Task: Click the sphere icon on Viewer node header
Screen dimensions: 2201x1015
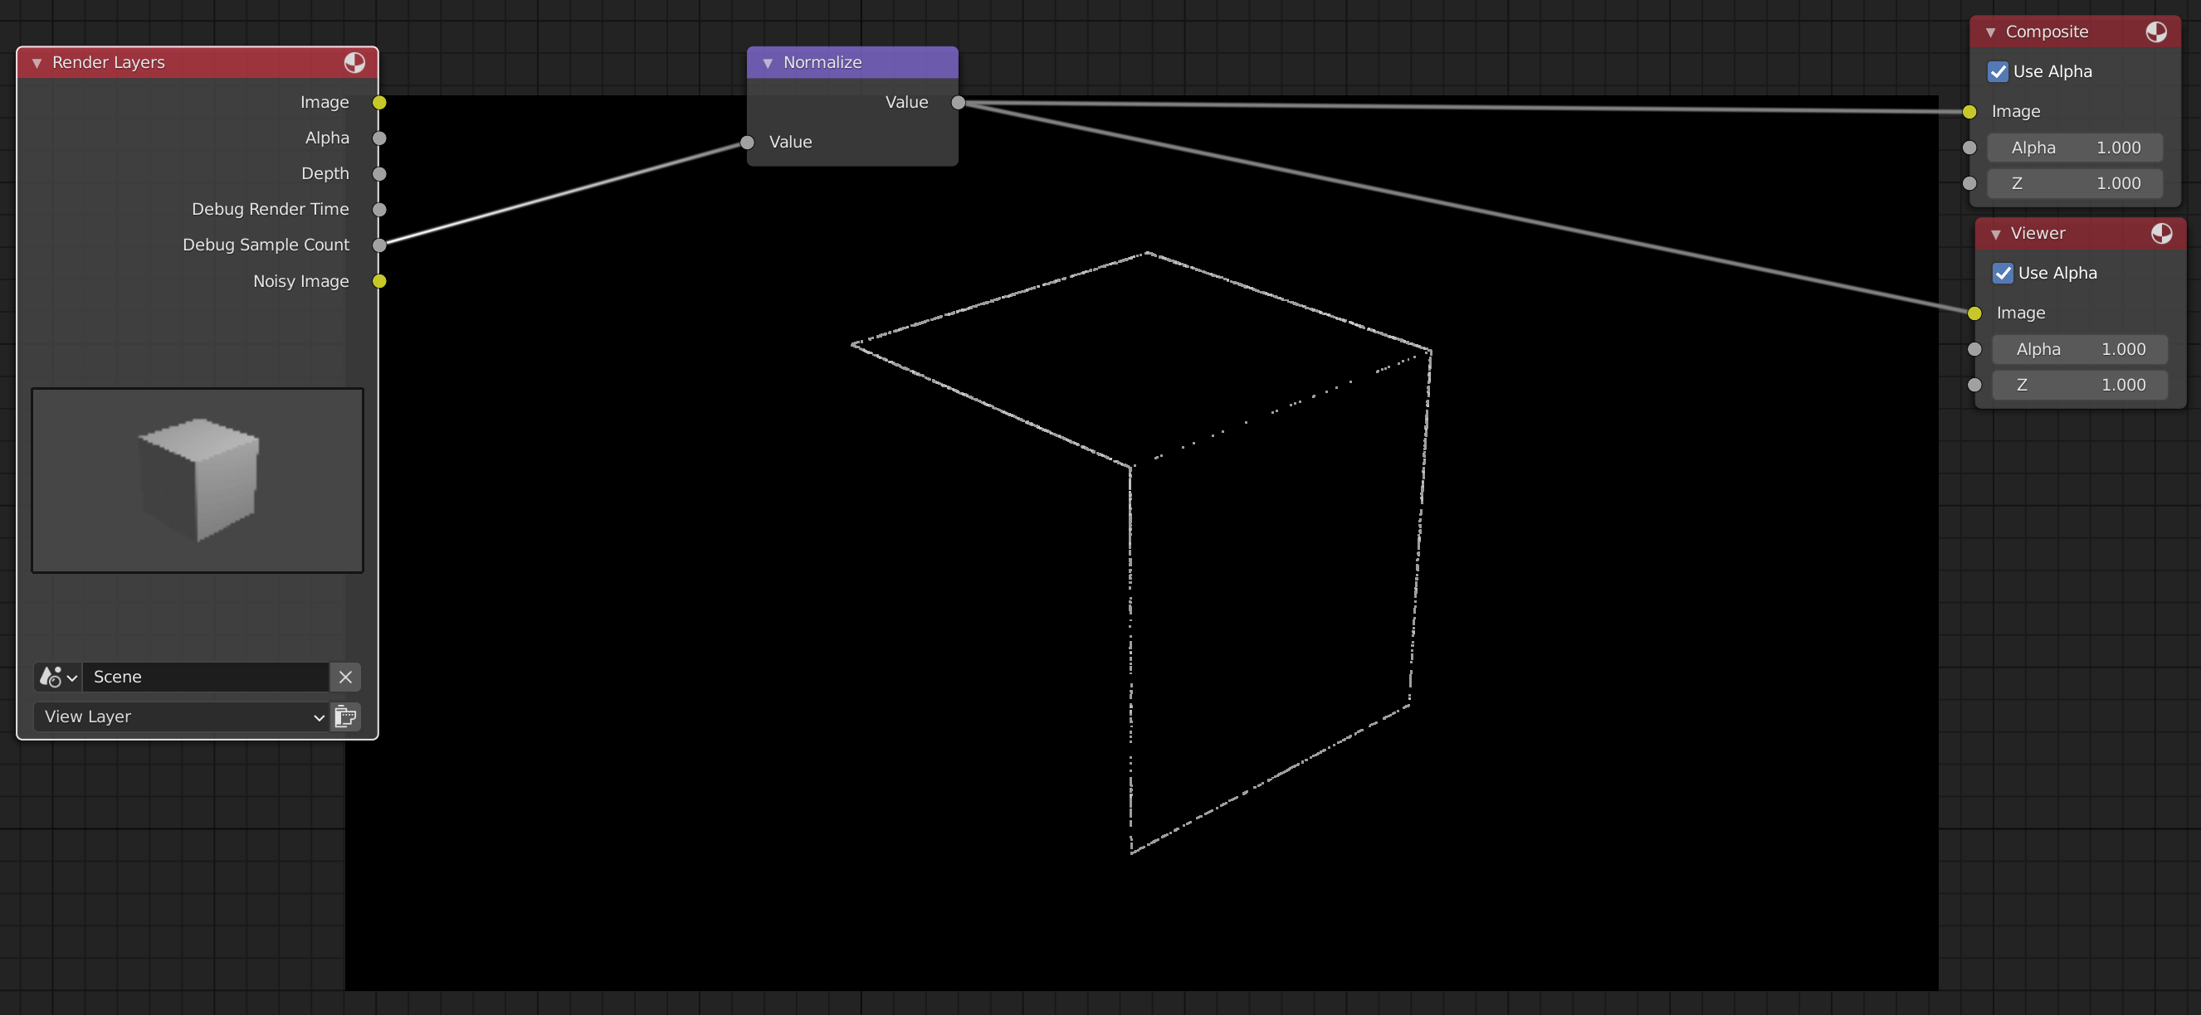Action: tap(2163, 233)
